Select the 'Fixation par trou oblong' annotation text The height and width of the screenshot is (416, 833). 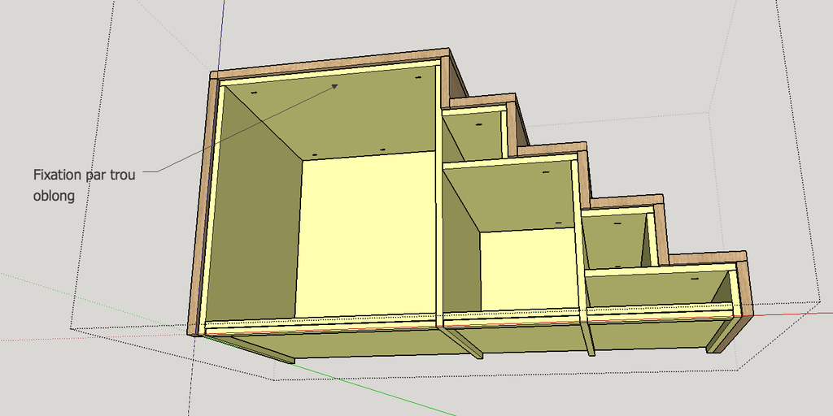85,185
